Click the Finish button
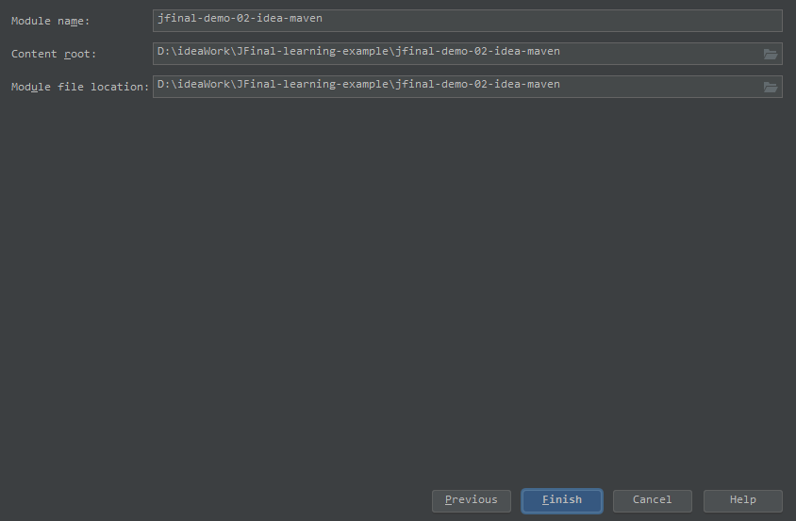The image size is (796, 521). tap(562, 500)
